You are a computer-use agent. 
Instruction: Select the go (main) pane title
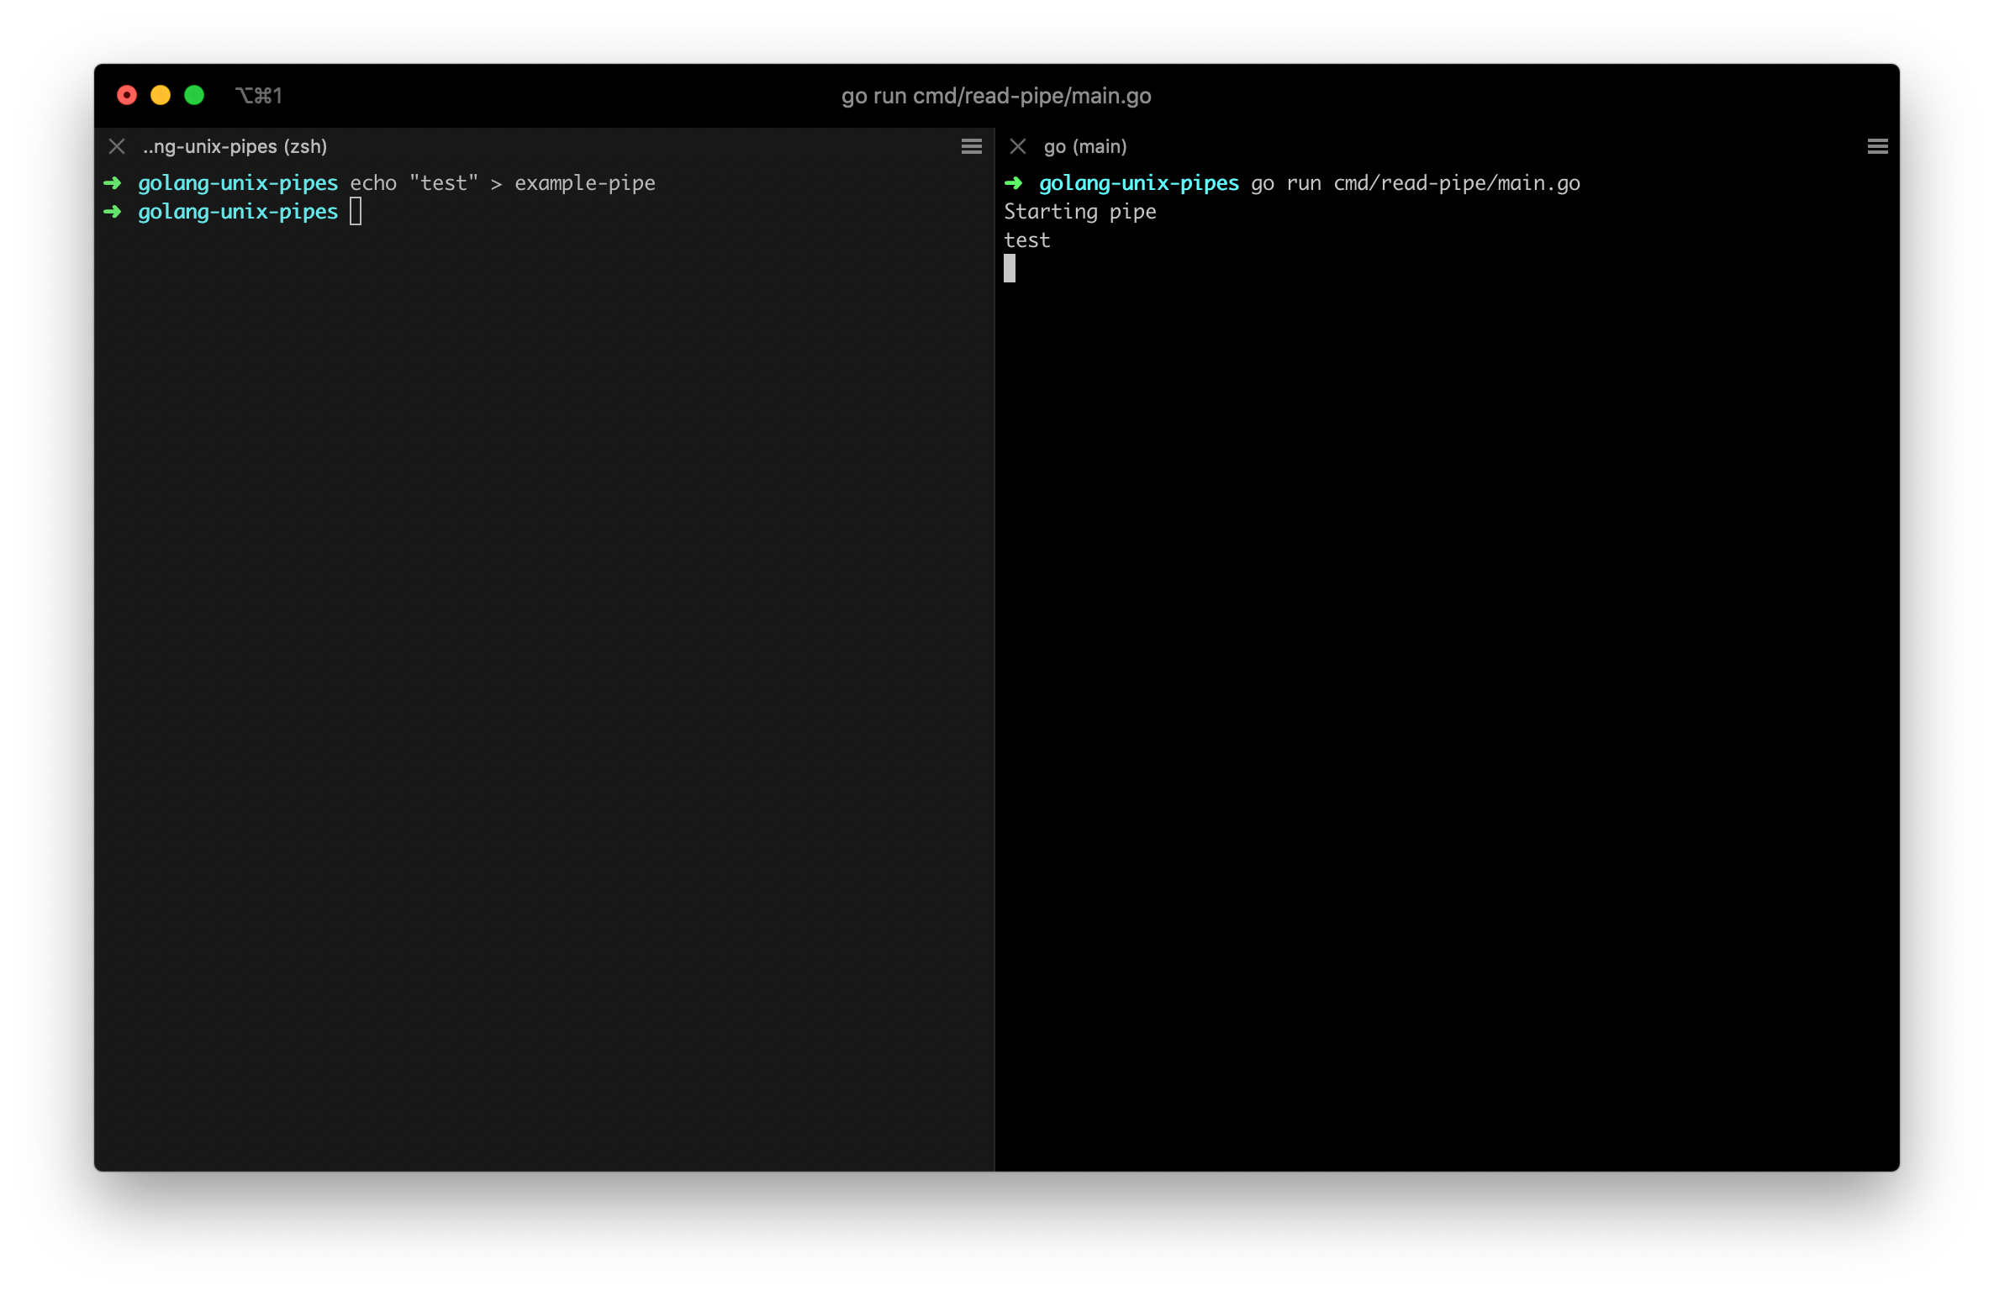[1084, 146]
